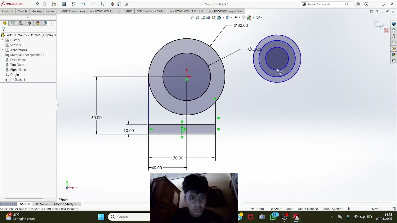Save the part with the Save icon
This screenshot has height=223, width=397.
(64, 4)
